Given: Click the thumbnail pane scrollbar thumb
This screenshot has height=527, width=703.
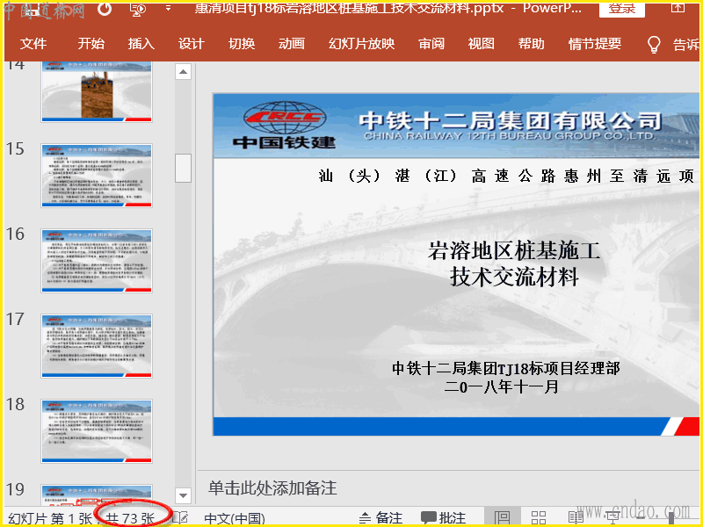Looking at the screenshot, I should [x=183, y=168].
